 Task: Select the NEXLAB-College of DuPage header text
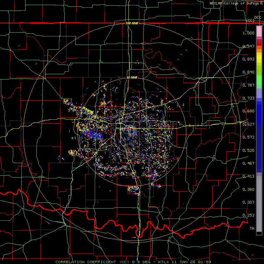click(x=235, y=3)
